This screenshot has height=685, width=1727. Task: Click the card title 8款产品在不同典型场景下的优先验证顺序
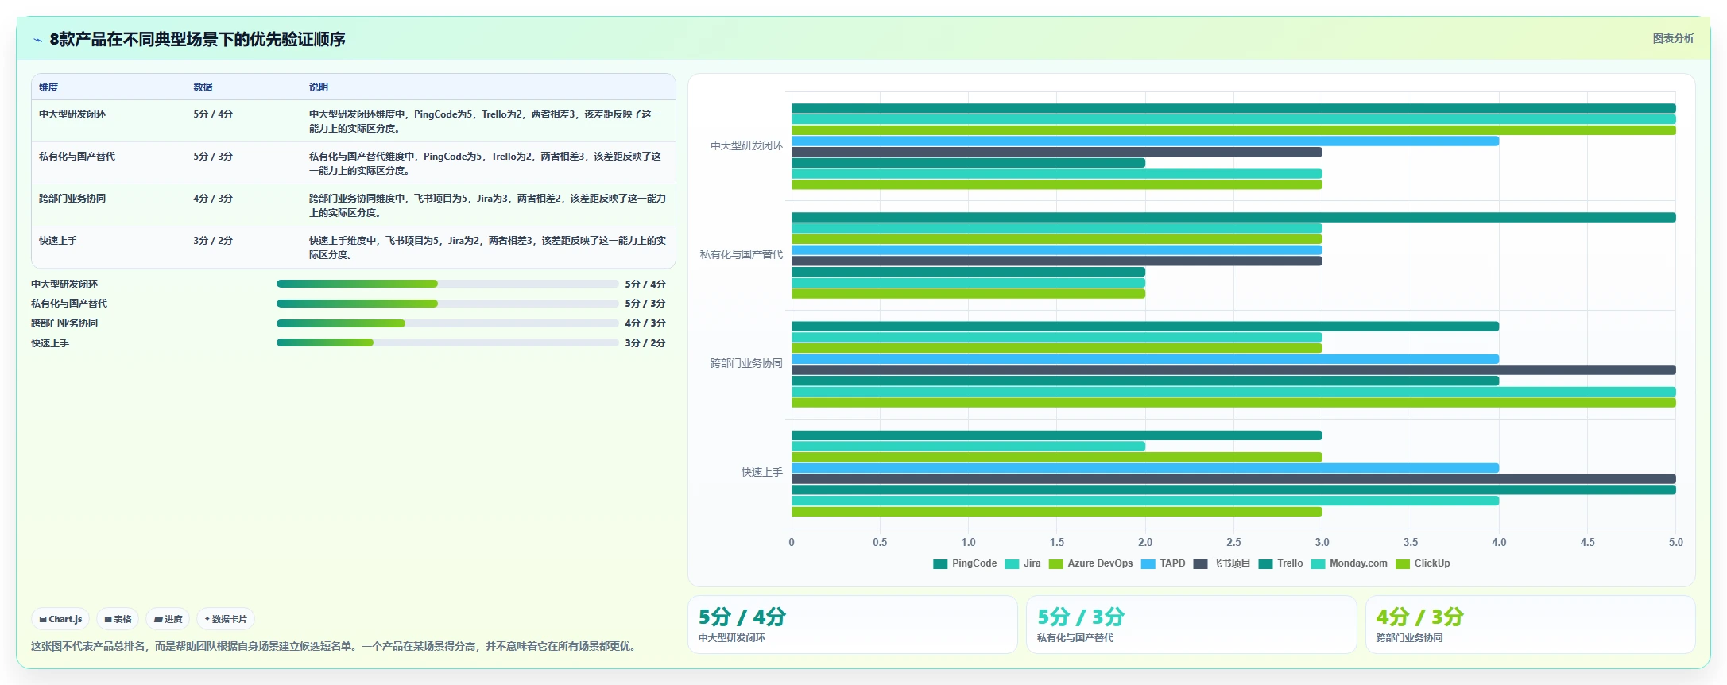(x=197, y=40)
